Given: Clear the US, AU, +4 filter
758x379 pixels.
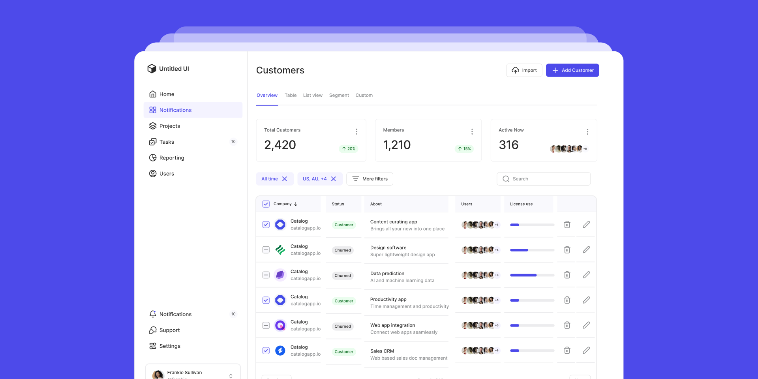Looking at the screenshot, I should 334,179.
